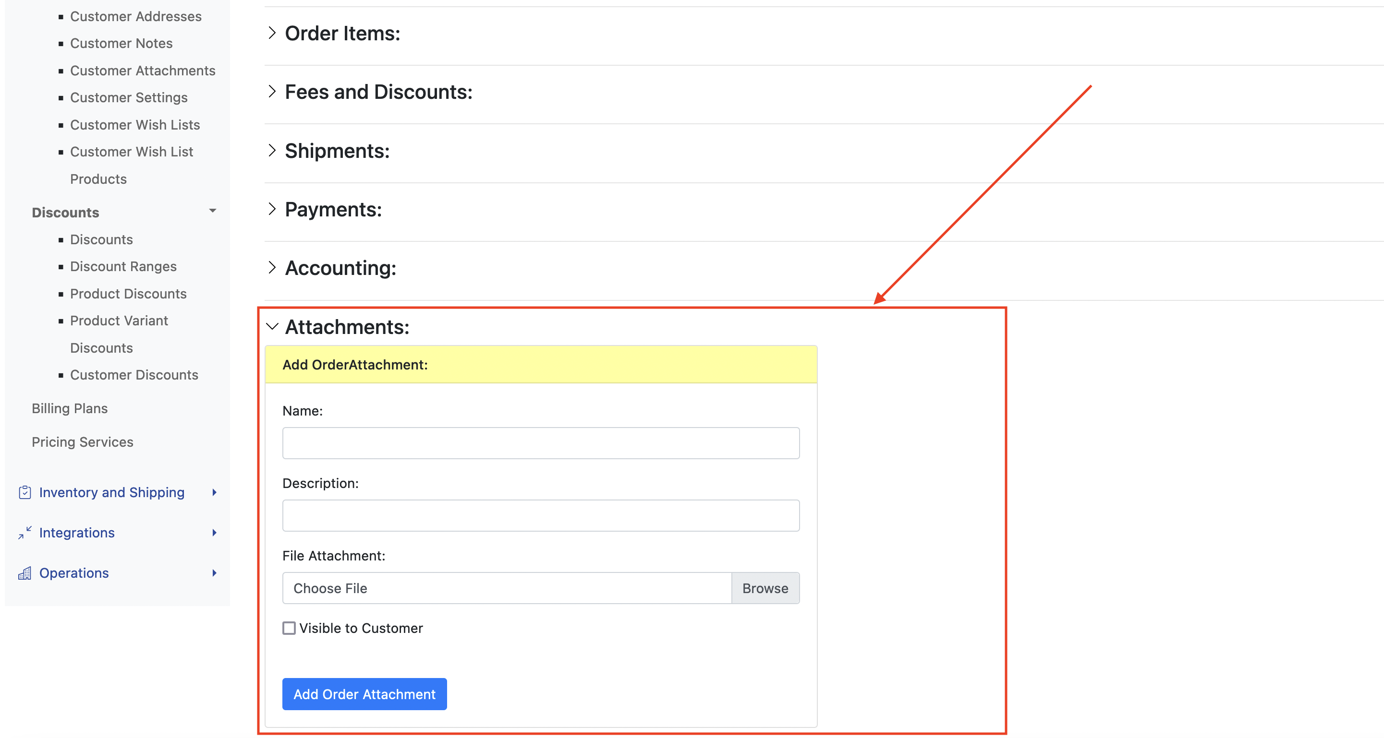This screenshot has width=1384, height=738.
Task: Open the Discounts sub-item under Discounts
Action: (101, 239)
